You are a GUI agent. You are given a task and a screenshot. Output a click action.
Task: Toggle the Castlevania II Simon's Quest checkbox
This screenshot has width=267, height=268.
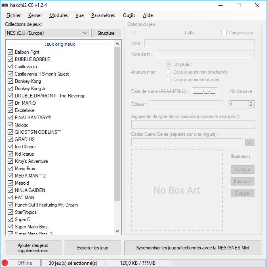tap(10, 74)
